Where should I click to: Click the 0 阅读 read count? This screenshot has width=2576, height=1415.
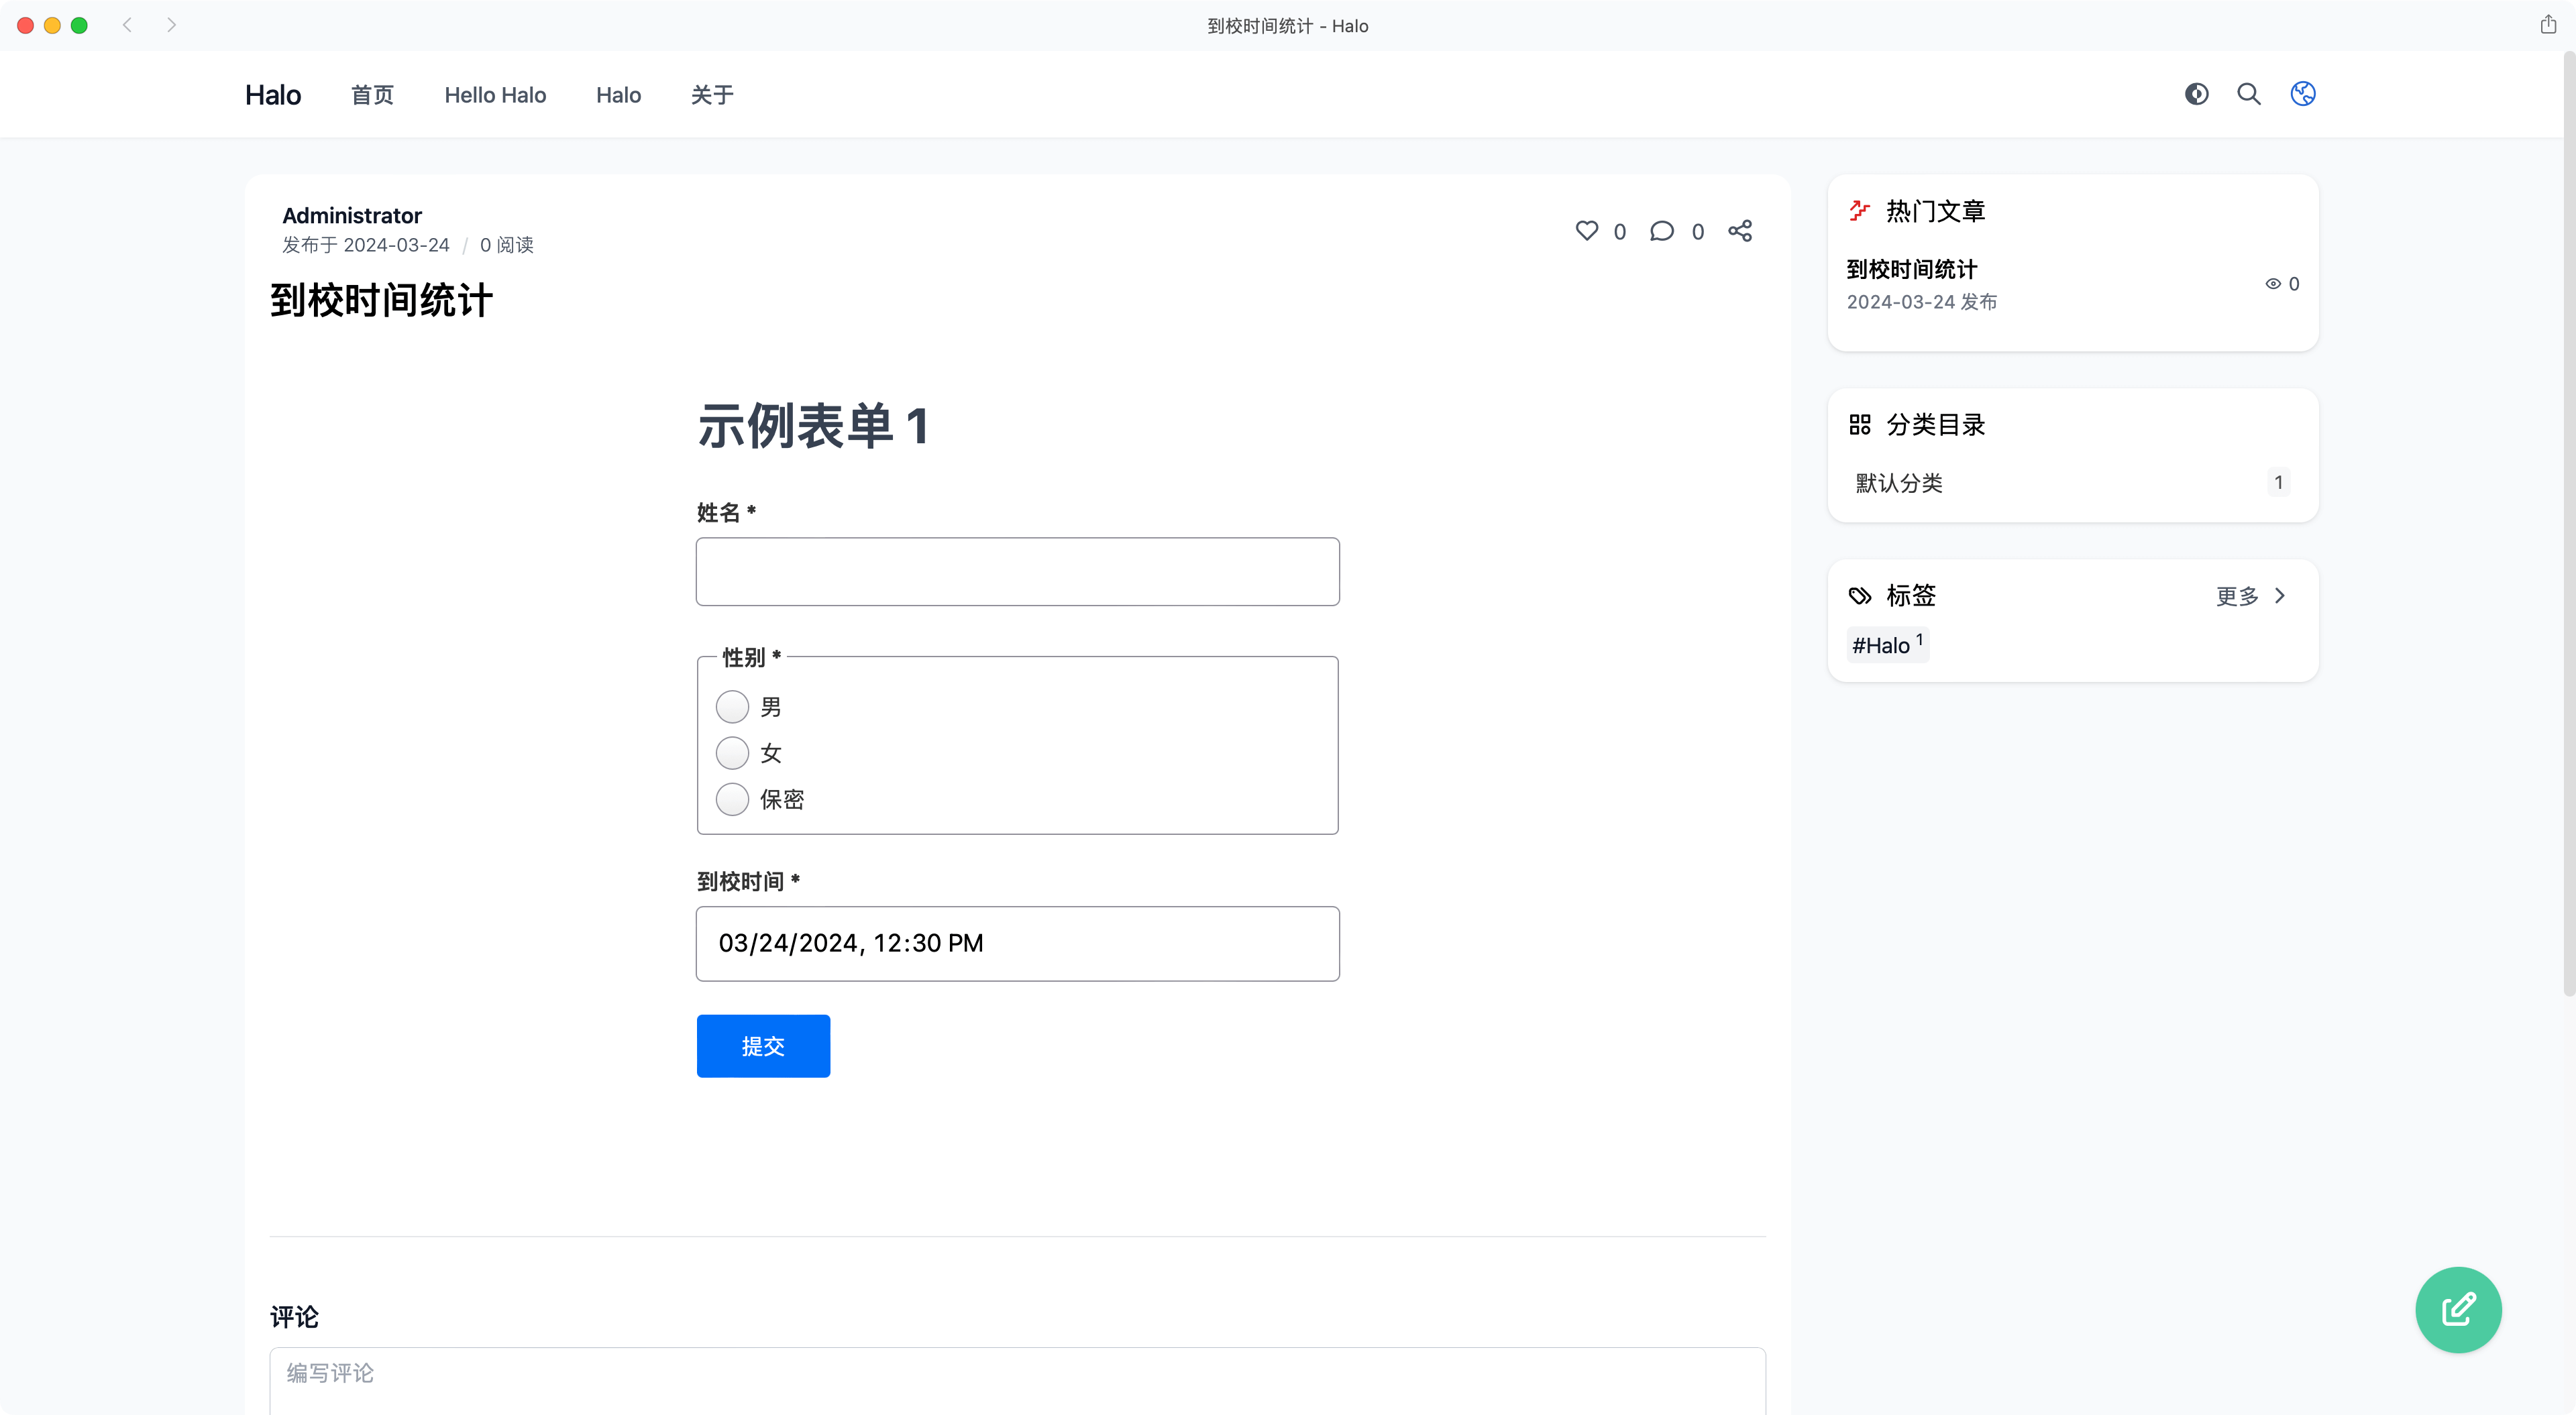507,245
